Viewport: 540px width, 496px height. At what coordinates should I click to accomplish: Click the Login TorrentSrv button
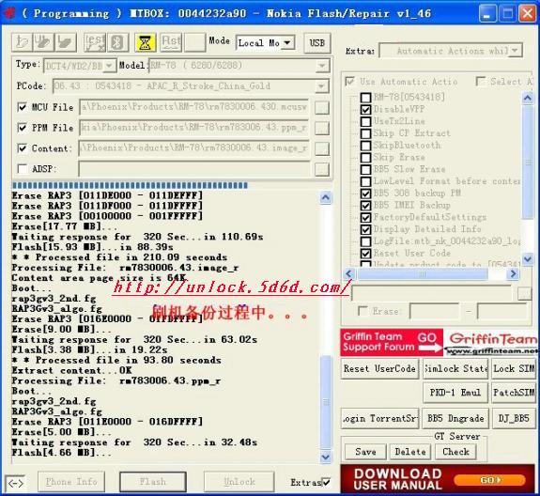(379, 419)
